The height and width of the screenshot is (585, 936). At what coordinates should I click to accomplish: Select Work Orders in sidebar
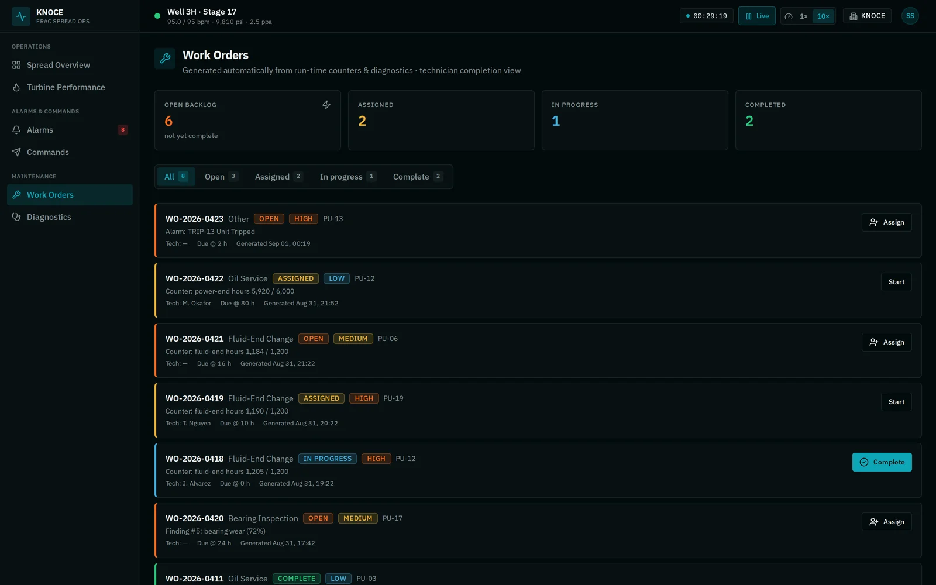tap(70, 195)
